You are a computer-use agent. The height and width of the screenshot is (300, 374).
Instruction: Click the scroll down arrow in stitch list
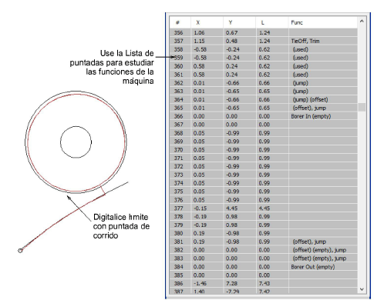coord(362,289)
